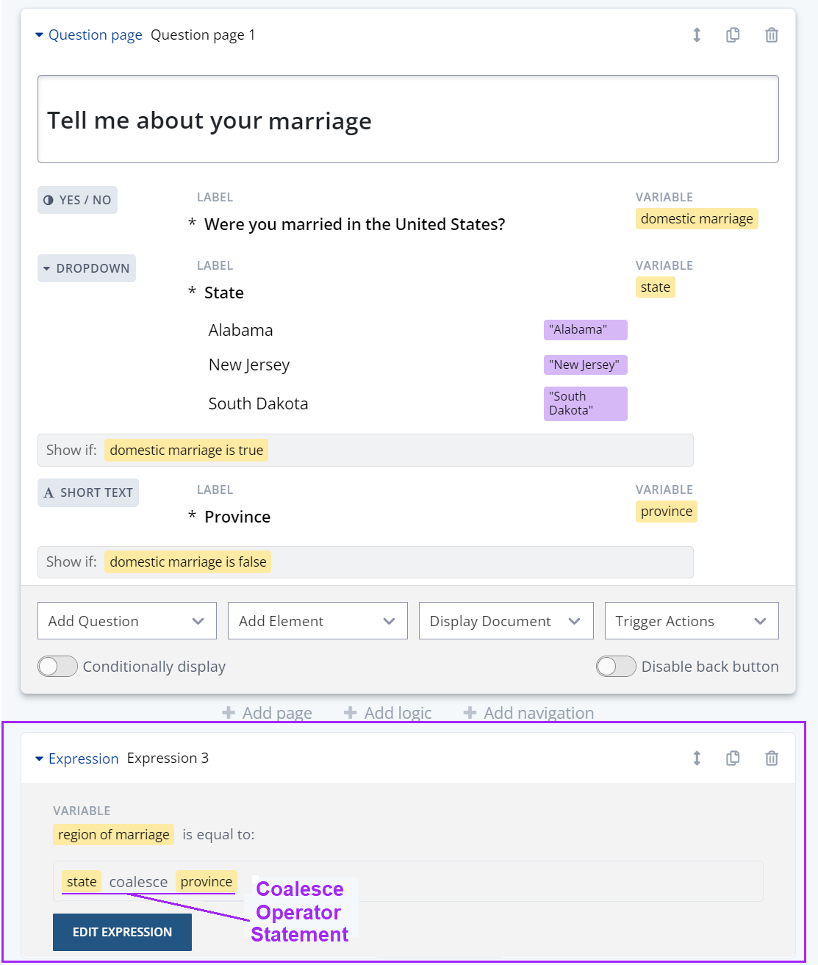Viewport: 818px width, 965px height.
Task: Click the "Alabama" value tag
Action: coord(586,330)
